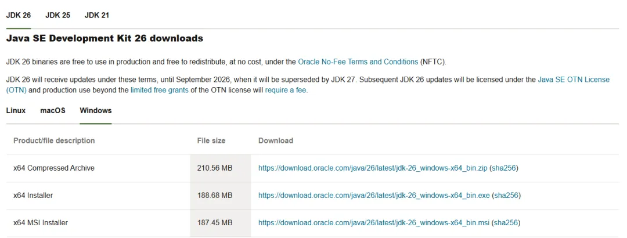
Task: Open sha256 checksum for the MSI installer
Action: click(506, 222)
